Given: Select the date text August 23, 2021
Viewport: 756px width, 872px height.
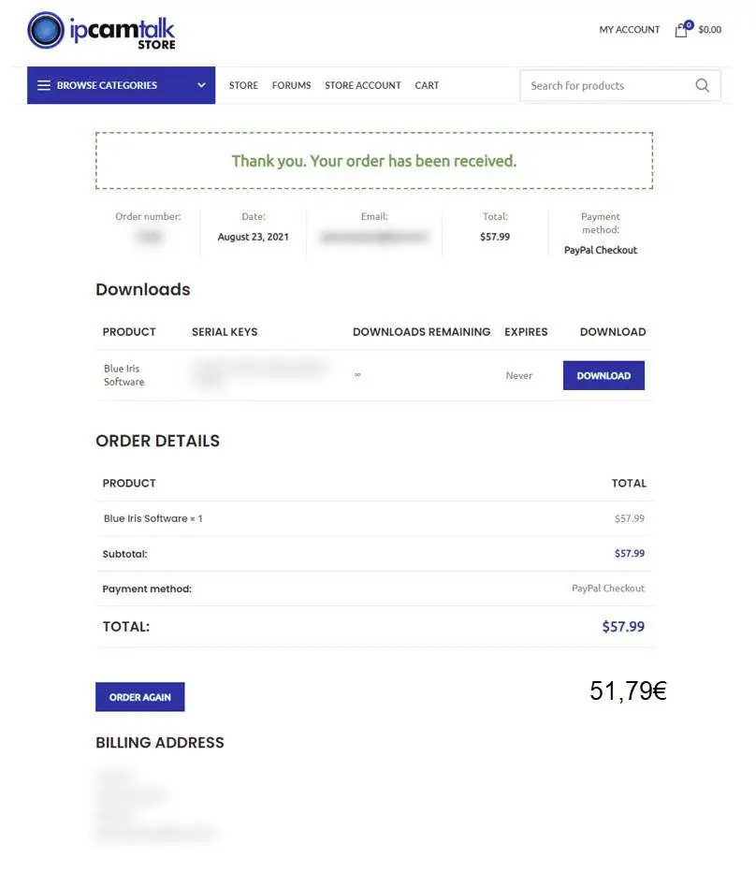Looking at the screenshot, I should [254, 237].
